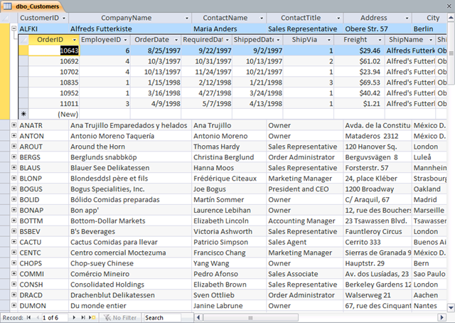Collapse the ALFKI subdatasheet

[x=14, y=28]
